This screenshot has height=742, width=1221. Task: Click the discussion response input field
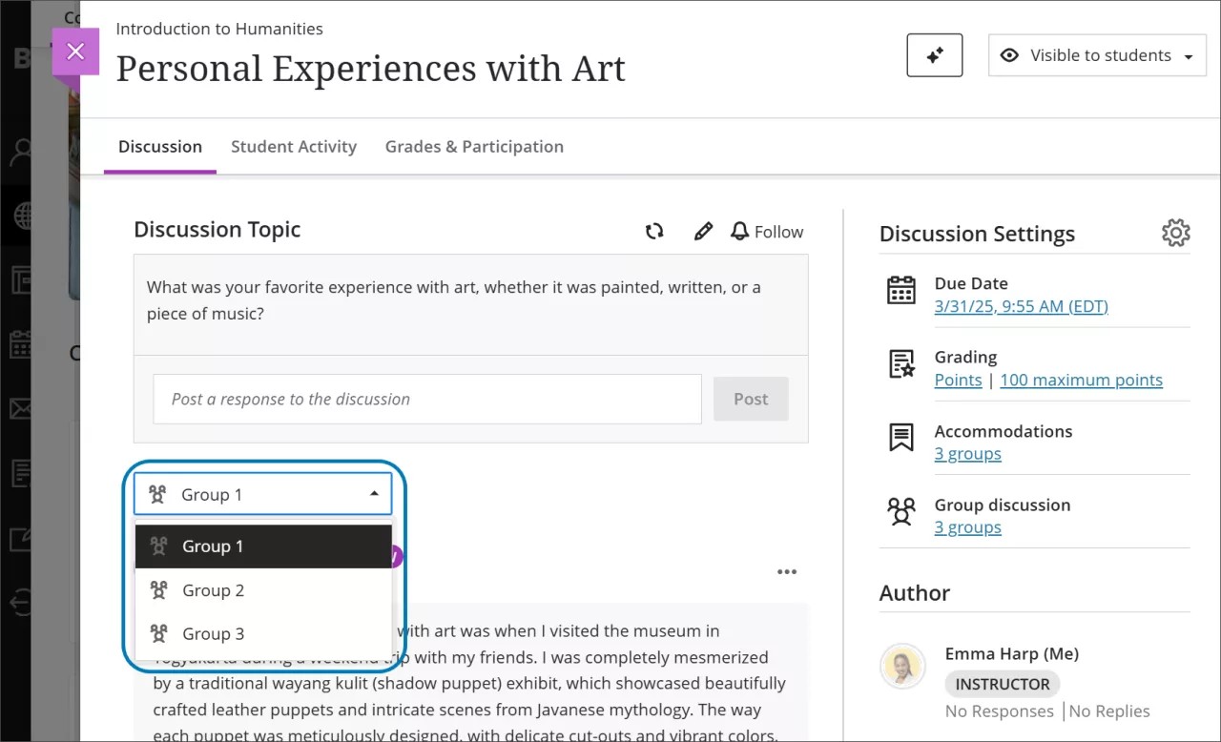426,399
